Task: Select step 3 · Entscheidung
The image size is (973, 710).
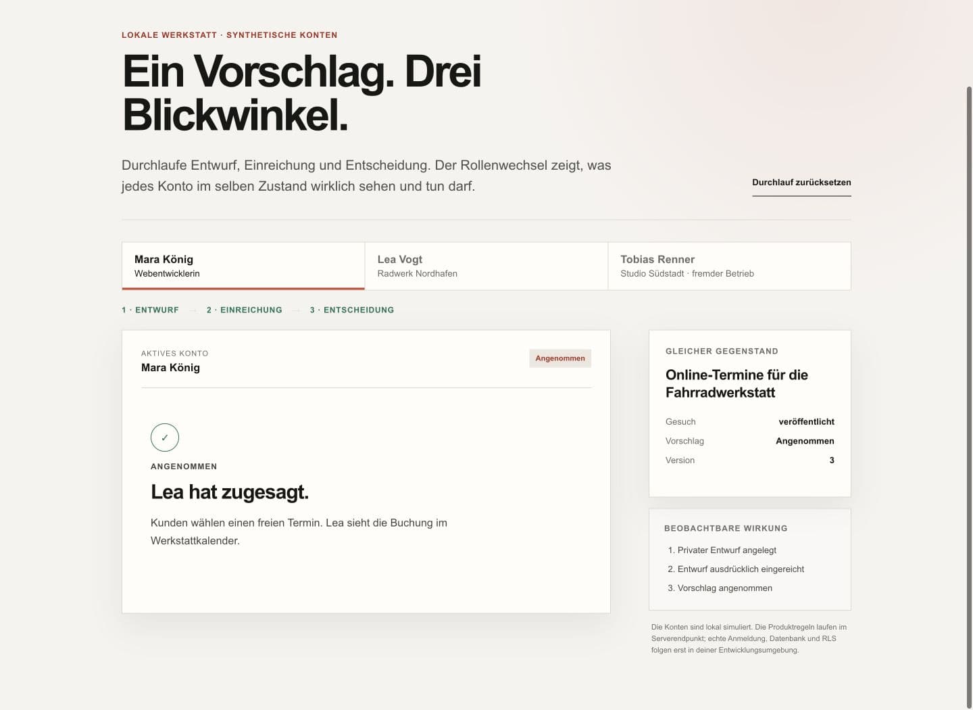Action: (352, 310)
